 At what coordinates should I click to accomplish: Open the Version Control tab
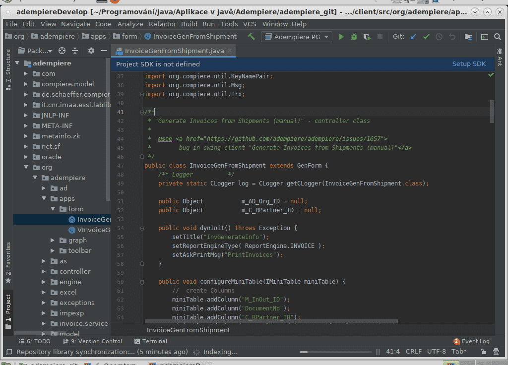(93, 341)
